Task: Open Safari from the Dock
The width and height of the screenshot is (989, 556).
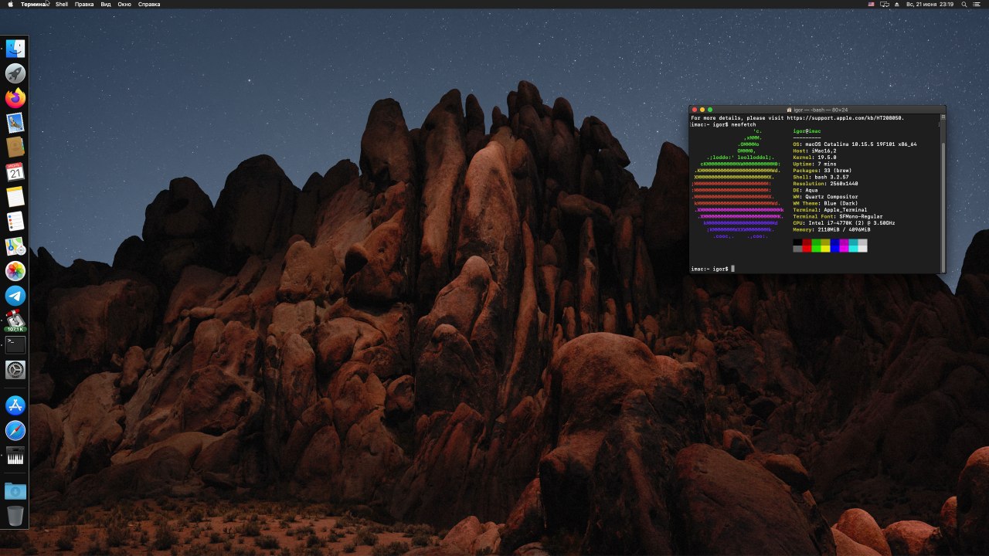Action: click(15, 430)
